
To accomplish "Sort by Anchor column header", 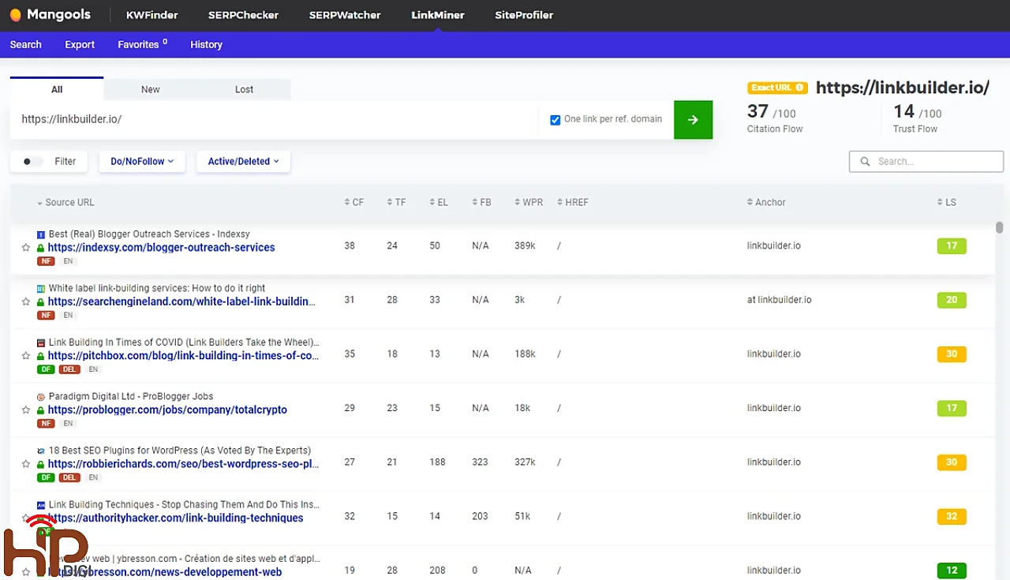I will [766, 203].
